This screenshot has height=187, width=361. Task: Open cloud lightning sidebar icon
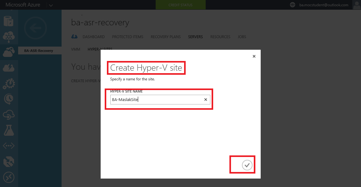click(x=9, y=68)
